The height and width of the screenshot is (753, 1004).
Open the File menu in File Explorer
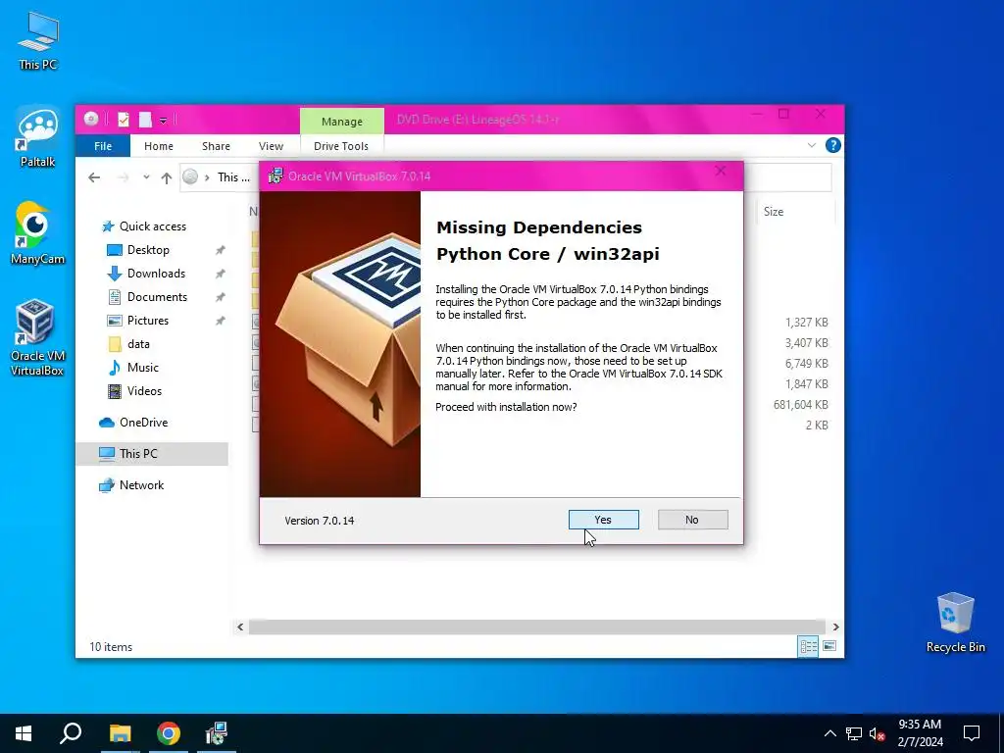click(102, 146)
